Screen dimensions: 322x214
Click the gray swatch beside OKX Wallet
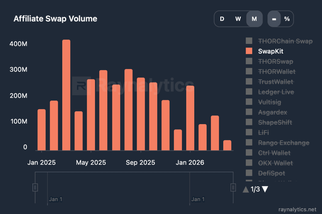pyautogui.click(x=249, y=163)
